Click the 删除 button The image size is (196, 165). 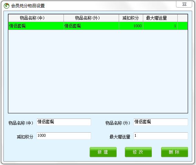(x=175, y=152)
